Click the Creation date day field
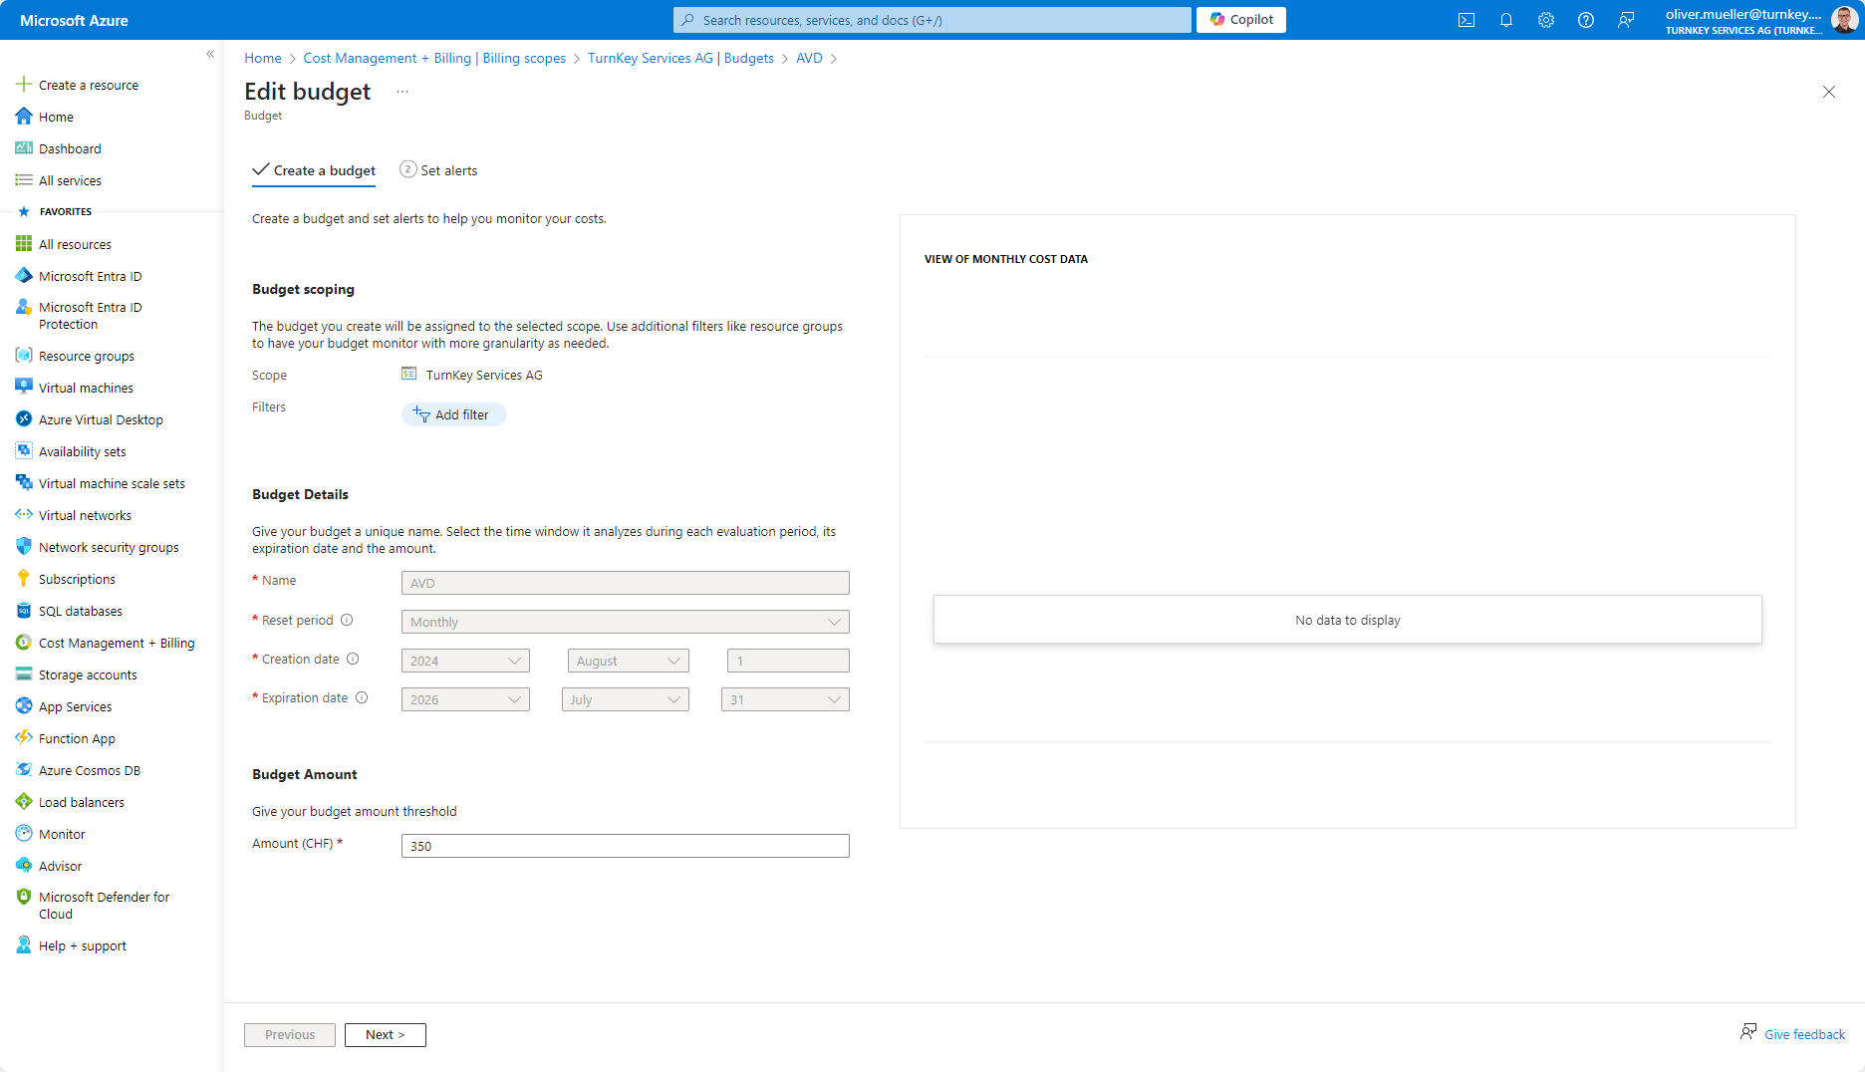The image size is (1865, 1072). [x=788, y=661]
